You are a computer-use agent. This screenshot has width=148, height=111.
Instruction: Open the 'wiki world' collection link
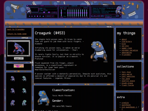pyautogui.click(x=127, y=74)
